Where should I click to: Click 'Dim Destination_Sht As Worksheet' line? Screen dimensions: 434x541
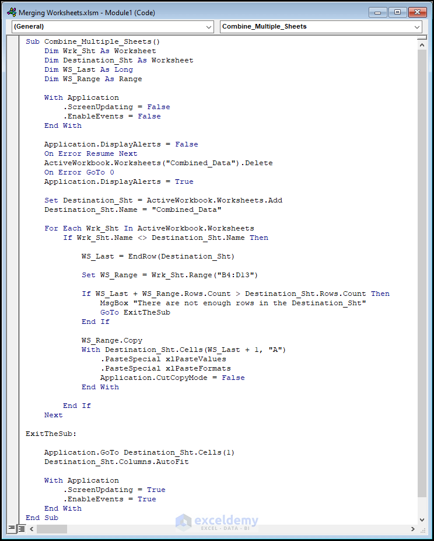(x=118, y=60)
